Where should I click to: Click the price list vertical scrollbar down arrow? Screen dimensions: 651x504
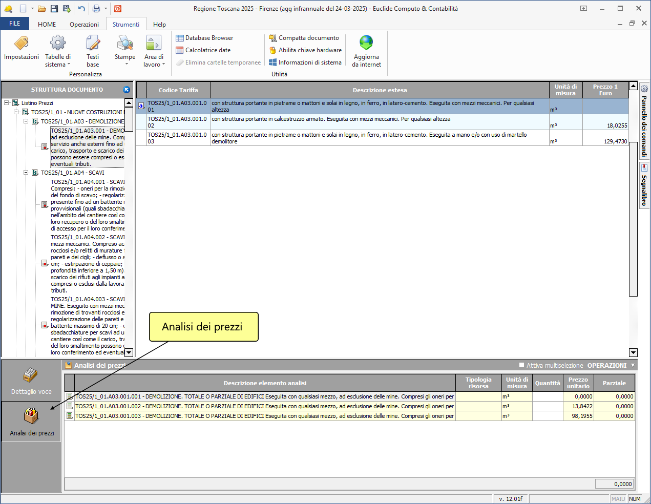tap(633, 352)
